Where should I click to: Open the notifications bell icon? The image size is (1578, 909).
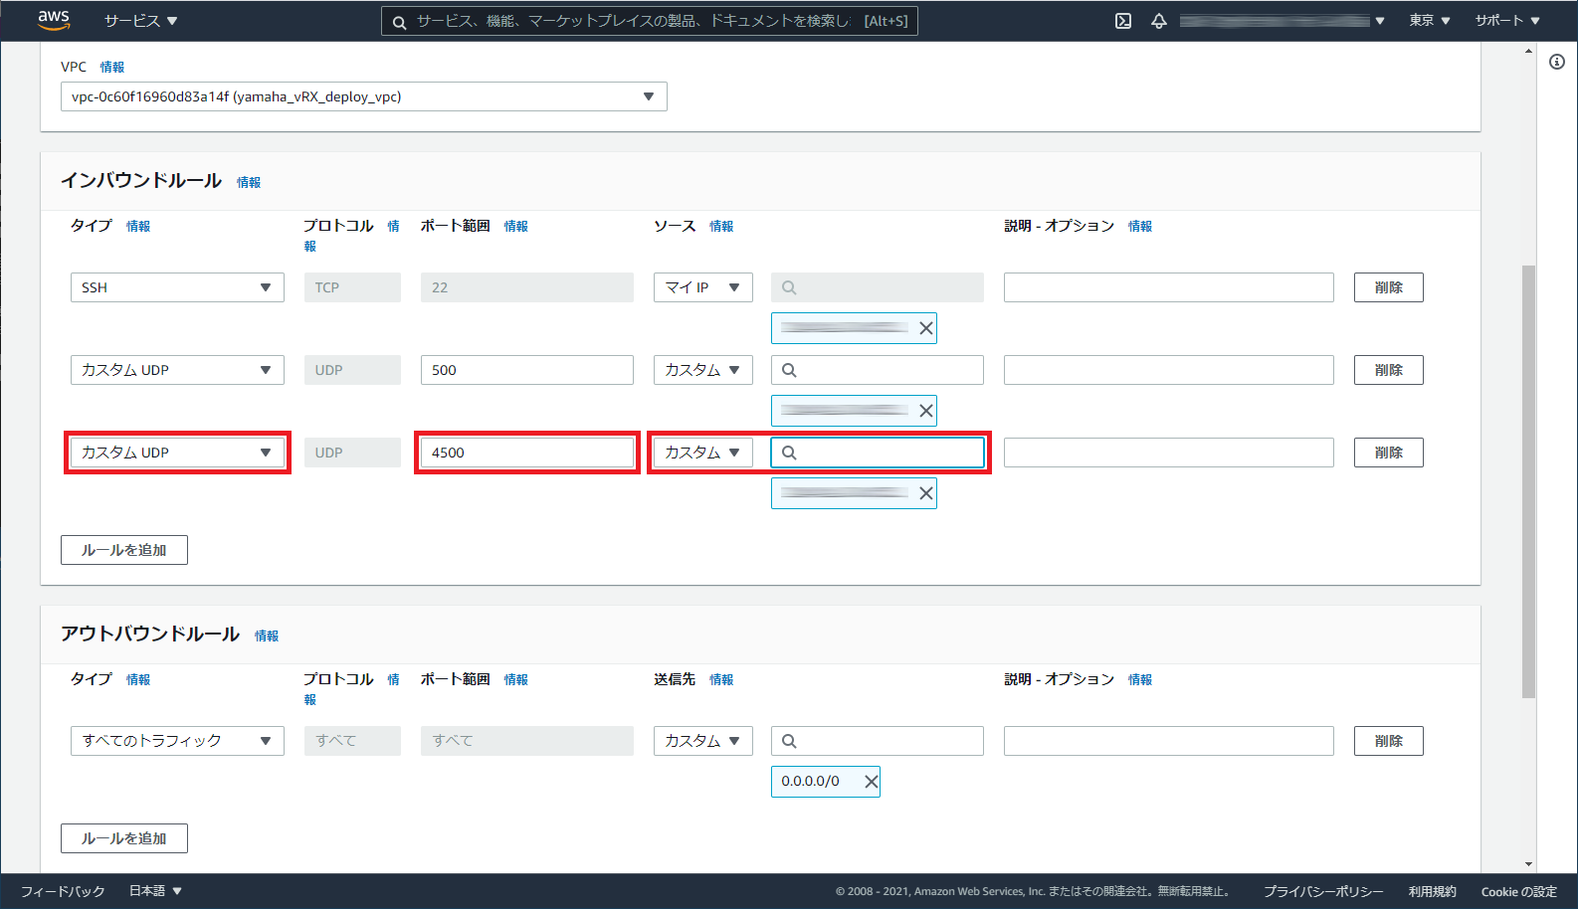click(1159, 21)
